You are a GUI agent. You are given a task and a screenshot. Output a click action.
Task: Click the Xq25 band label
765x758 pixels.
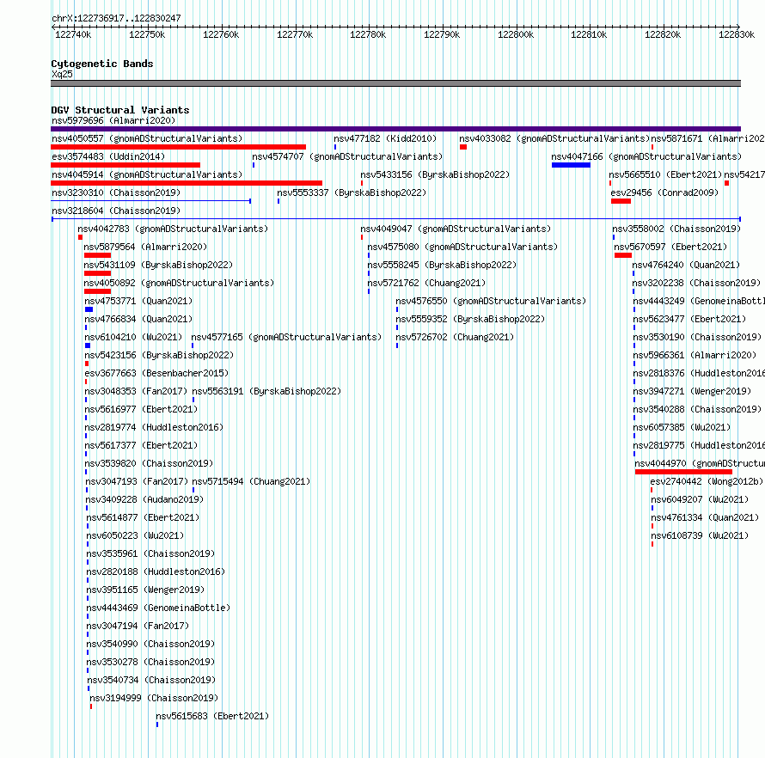(62, 74)
